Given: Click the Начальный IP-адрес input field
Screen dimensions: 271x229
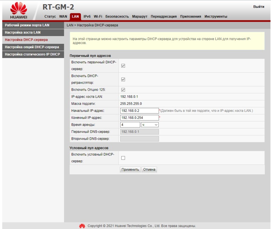Looking at the screenshot, I should pyautogui.click(x=139, y=111).
